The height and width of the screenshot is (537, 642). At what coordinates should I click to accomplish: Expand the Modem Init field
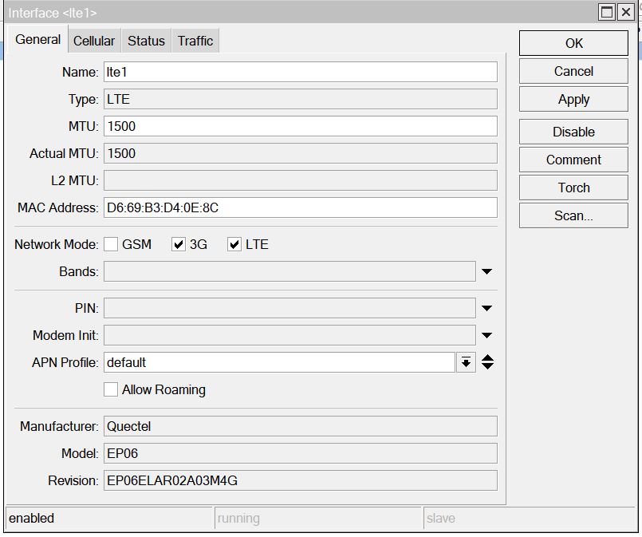487,336
